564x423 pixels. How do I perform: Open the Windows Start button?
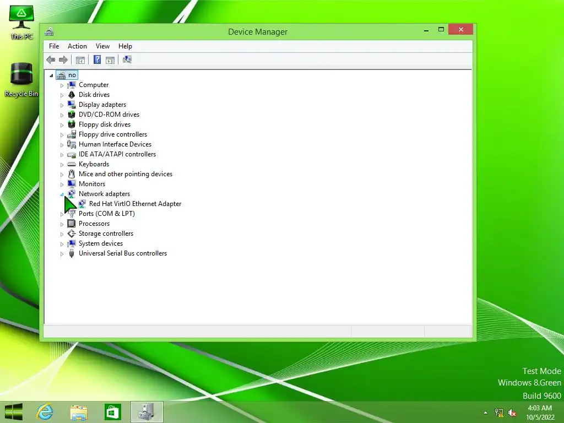tap(14, 412)
